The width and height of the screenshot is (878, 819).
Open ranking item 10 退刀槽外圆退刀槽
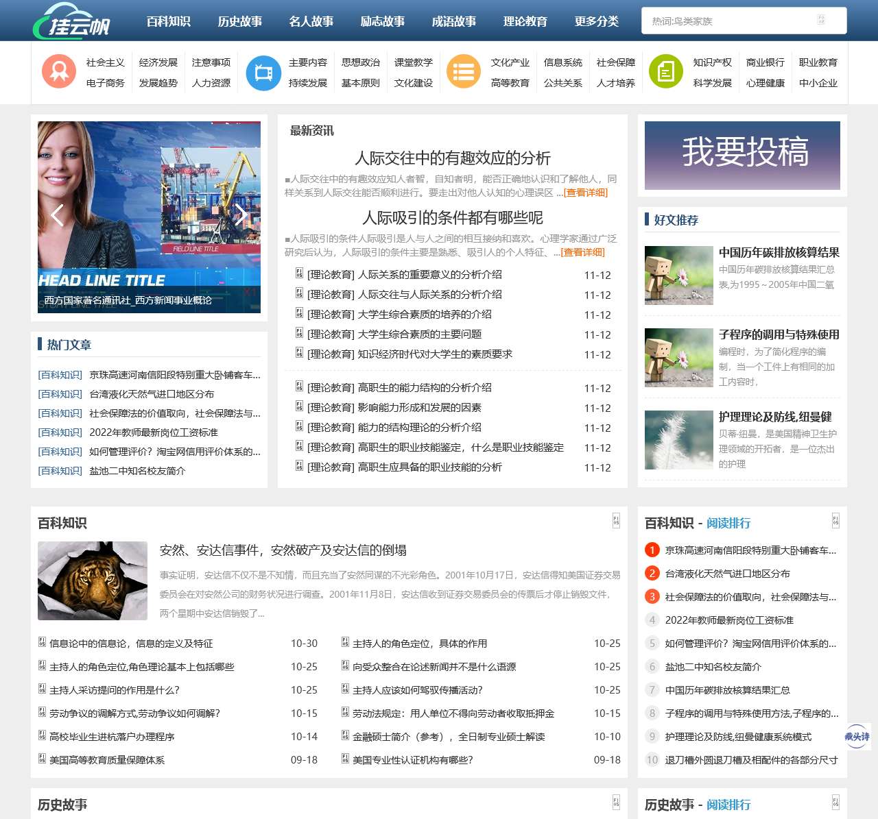click(x=751, y=760)
